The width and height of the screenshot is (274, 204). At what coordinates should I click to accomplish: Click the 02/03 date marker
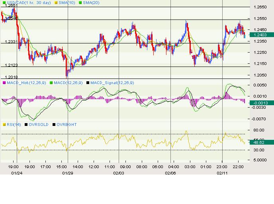click(x=119, y=173)
